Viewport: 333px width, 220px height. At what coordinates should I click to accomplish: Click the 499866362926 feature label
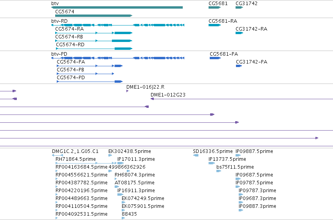pos(127,167)
